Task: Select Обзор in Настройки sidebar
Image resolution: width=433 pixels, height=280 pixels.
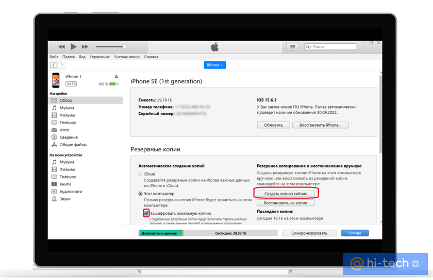Action: pyautogui.click(x=86, y=100)
